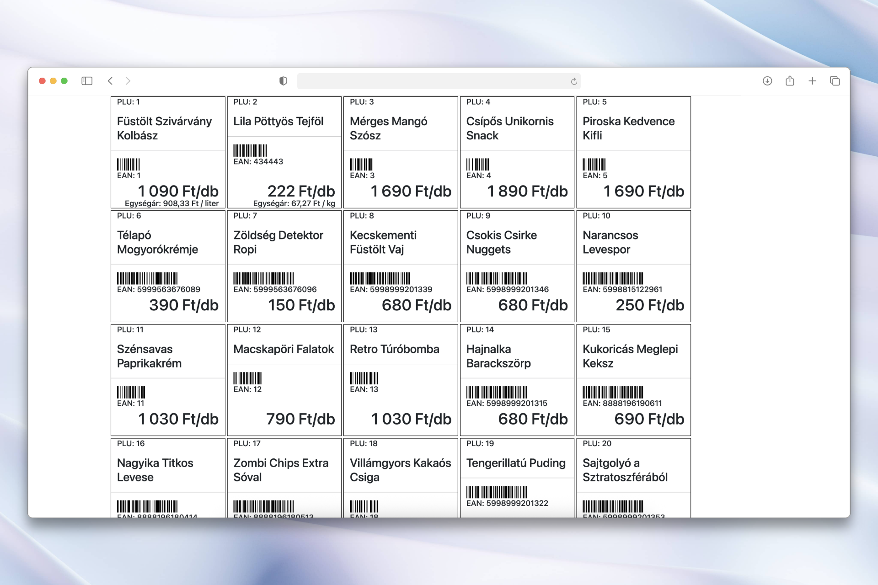The width and height of the screenshot is (878, 585).
Task: Select the Szénsavas Paprikakrém product name
Action: tap(149, 356)
